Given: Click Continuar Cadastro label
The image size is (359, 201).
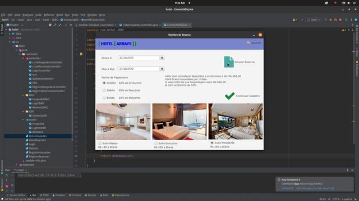Looking at the screenshot, I should [248, 96].
